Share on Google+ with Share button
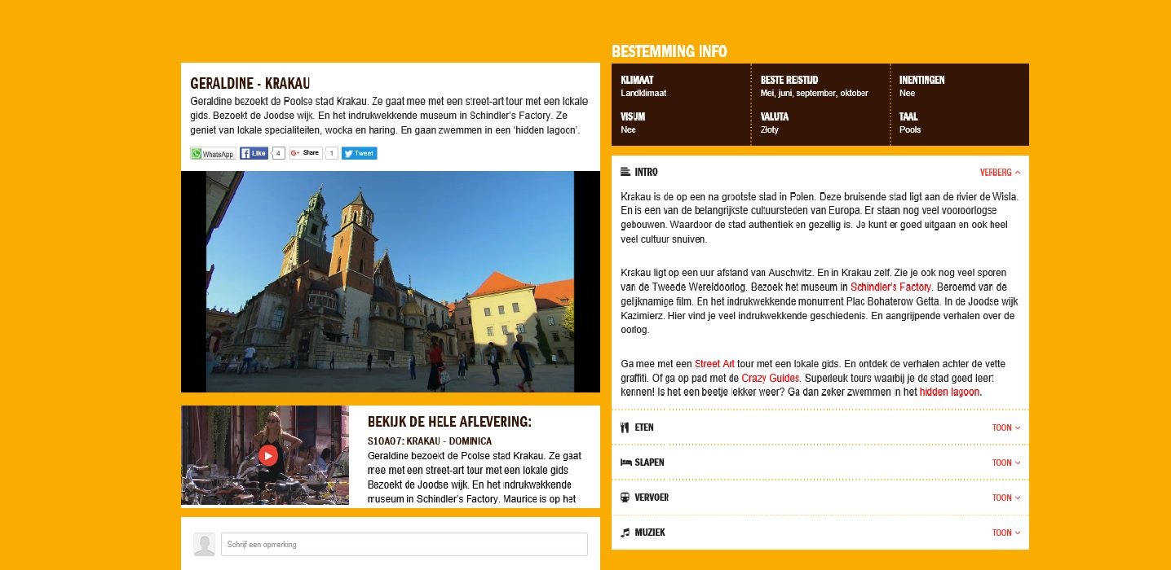Image resolution: width=1171 pixels, height=570 pixels. tap(306, 153)
